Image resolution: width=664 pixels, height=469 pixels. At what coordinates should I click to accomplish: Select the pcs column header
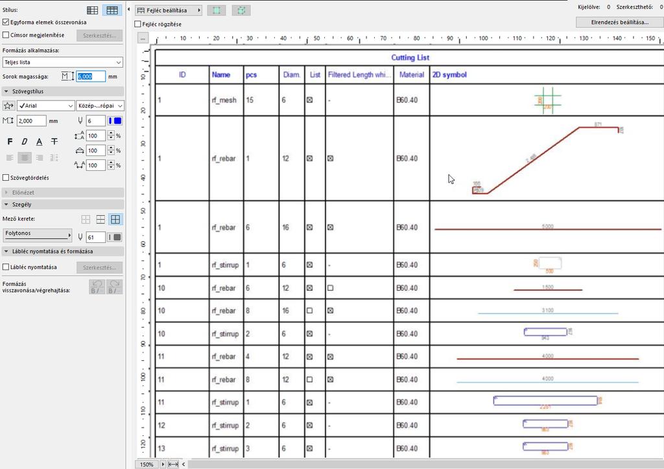pos(261,75)
